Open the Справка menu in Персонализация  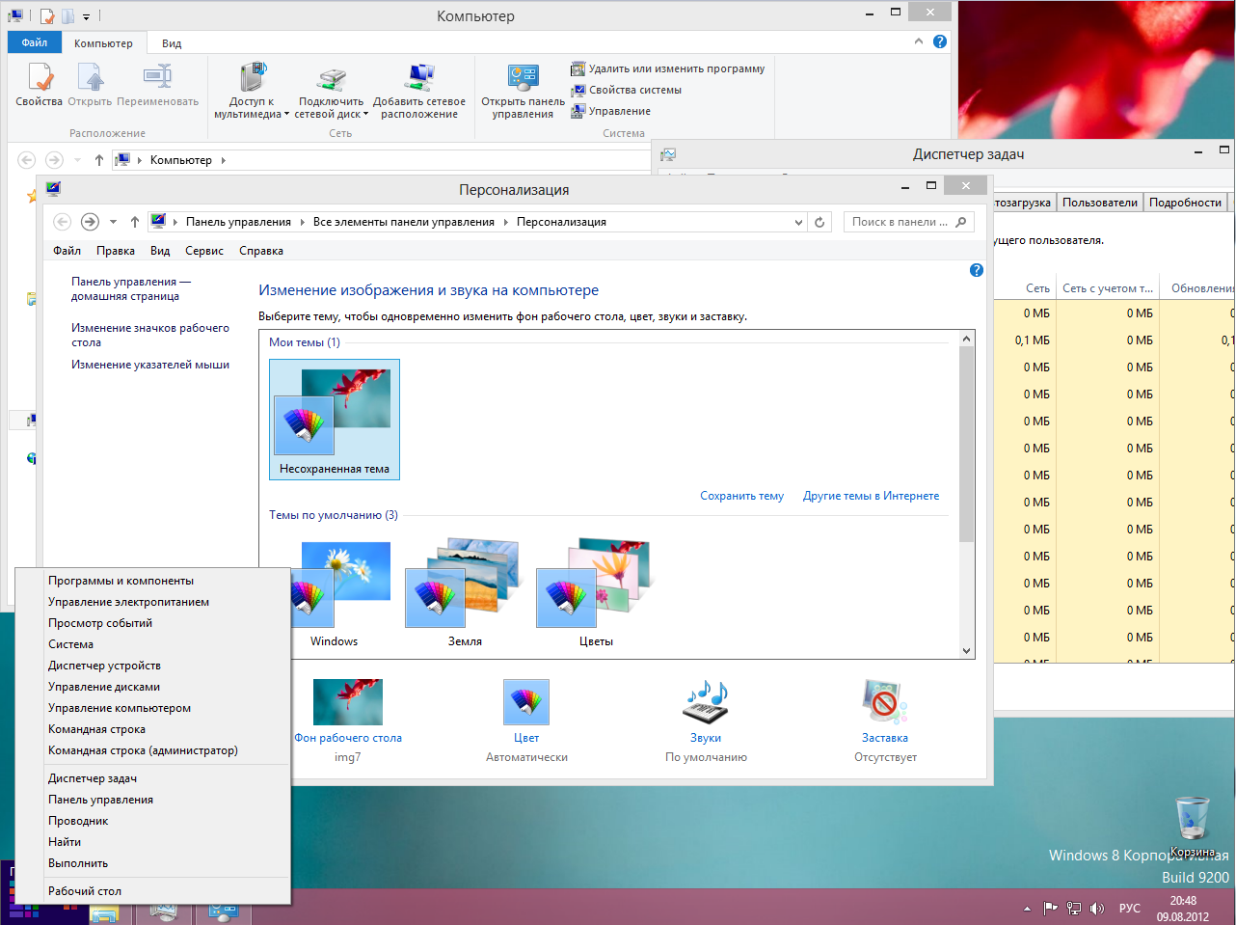[261, 251]
